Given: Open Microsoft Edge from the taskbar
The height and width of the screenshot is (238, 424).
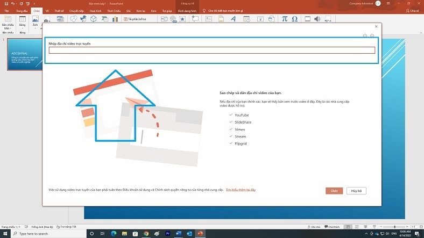Looking at the screenshot, I should click(114, 234).
